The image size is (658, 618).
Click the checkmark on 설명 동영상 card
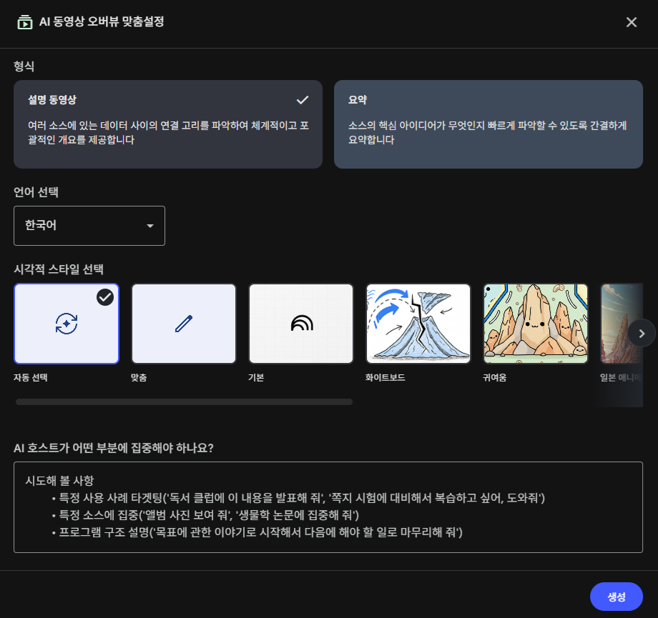[303, 99]
